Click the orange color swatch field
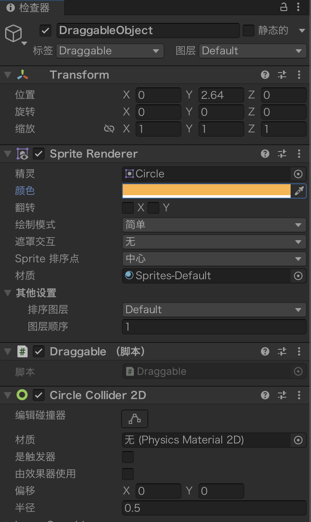Image resolution: width=311 pixels, height=522 pixels. [x=206, y=191]
